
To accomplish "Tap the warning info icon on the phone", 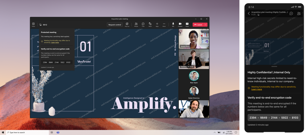I will [x=249, y=88].
